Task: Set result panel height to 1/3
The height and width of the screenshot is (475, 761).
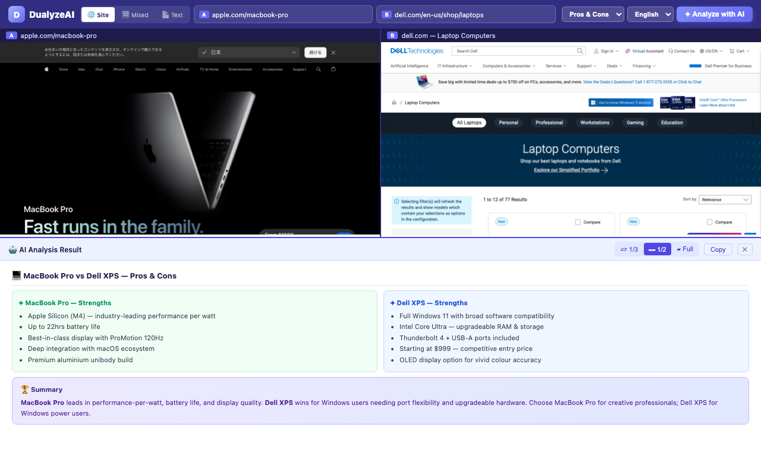Action: [629, 249]
